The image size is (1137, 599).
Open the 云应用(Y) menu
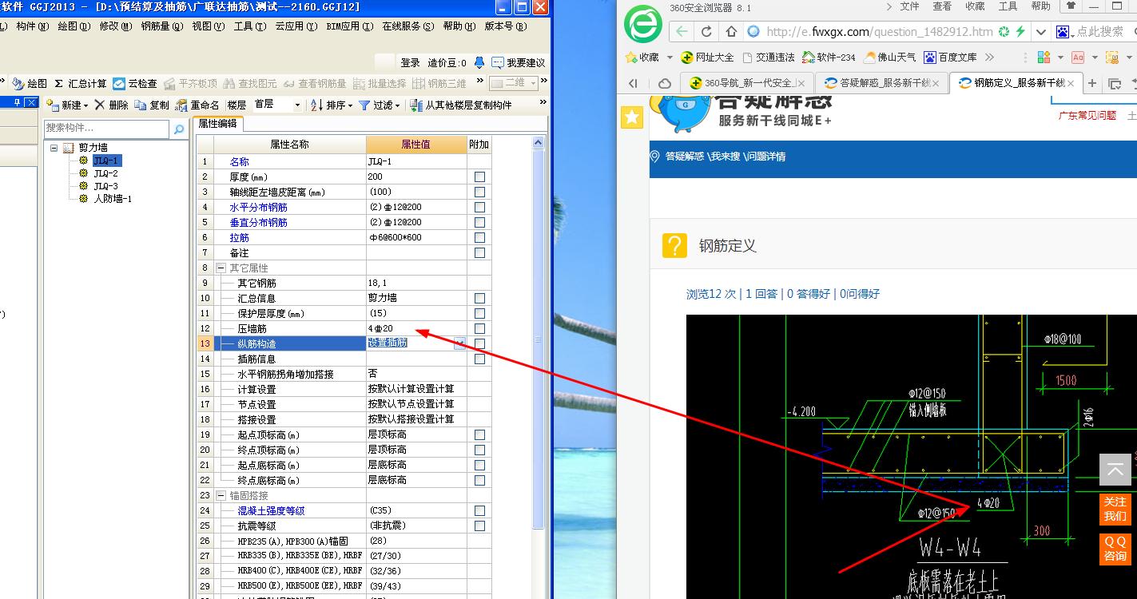click(x=295, y=26)
